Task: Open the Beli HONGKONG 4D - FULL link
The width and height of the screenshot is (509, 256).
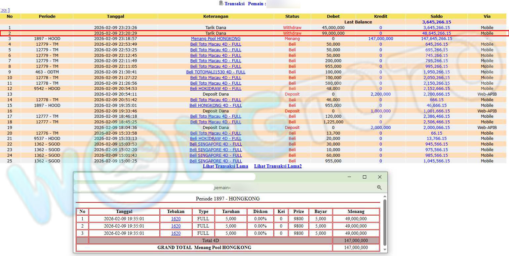Action: (215, 106)
